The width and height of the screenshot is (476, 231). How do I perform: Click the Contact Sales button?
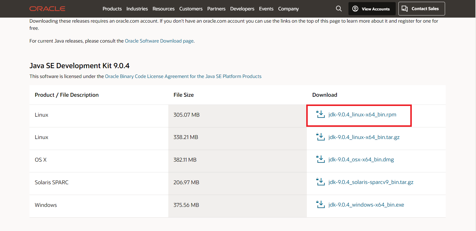tap(422, 9)
